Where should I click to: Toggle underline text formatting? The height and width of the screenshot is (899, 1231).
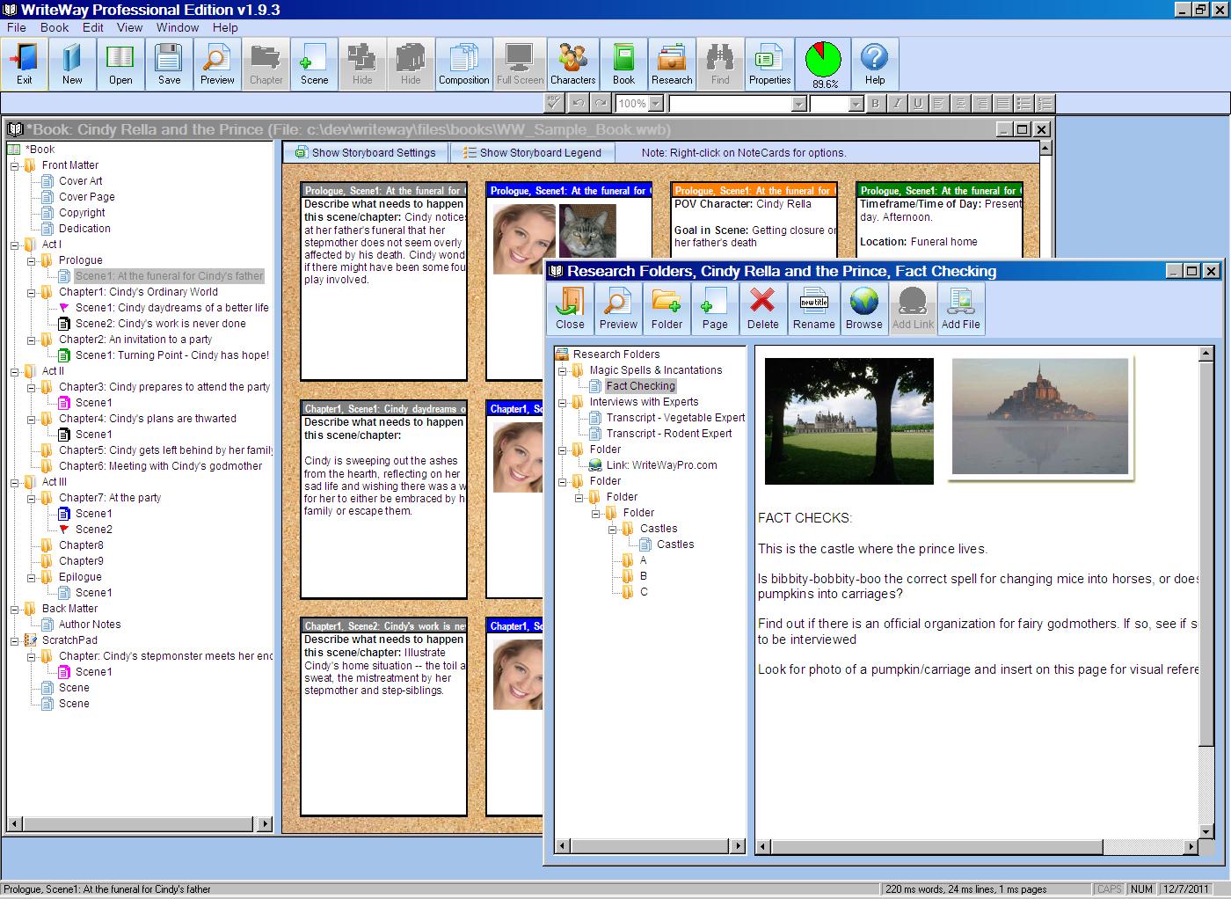pyautogui.click(x=917, y=103)
